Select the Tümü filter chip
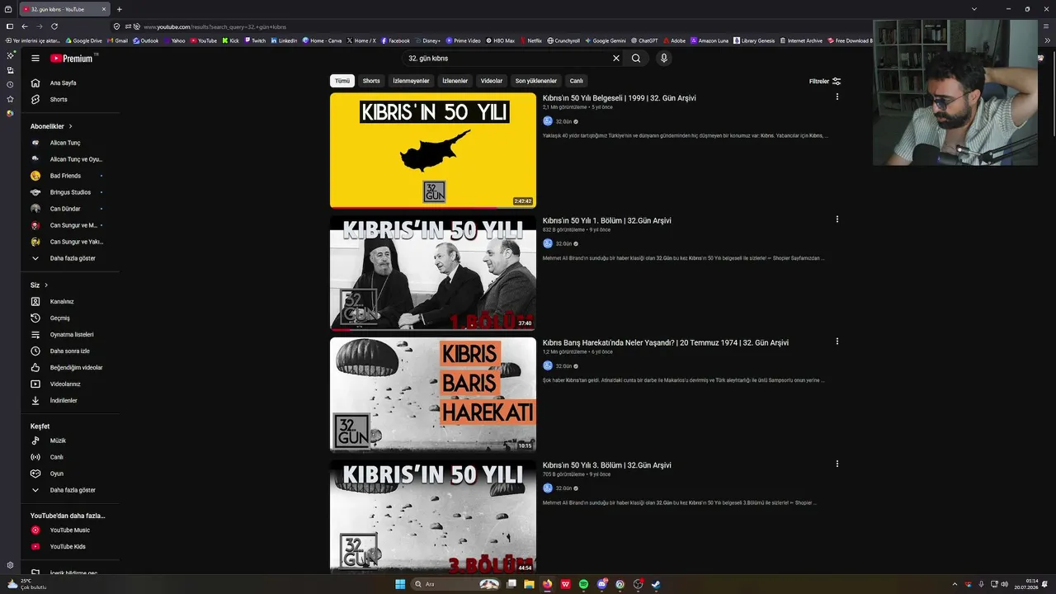The height and width of the screenshot is (594, 1056). [342, 81]
